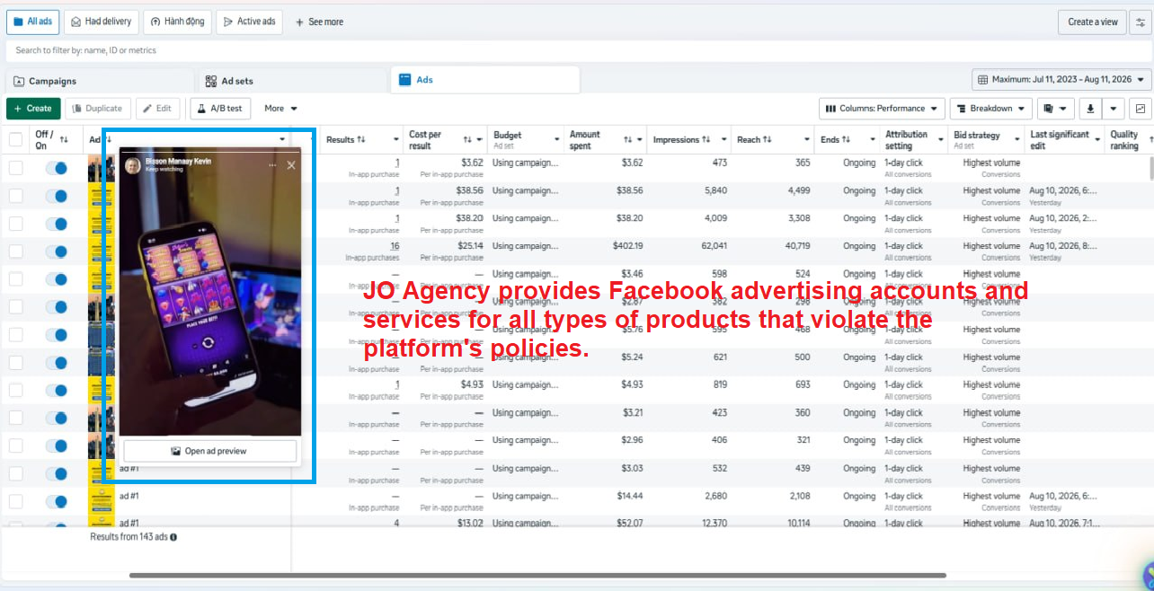Click the 62,041 impressions cell
The height and width of the screenshot is (591, 1154).
(715, 246)
